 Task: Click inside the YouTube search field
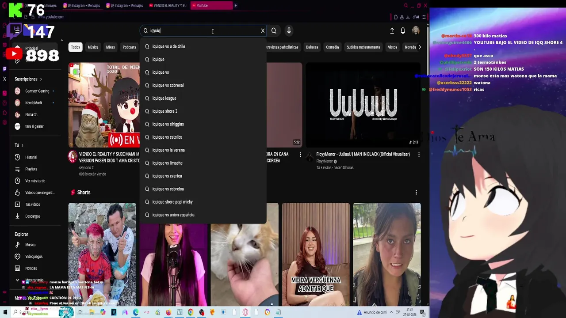pos(203,31)
